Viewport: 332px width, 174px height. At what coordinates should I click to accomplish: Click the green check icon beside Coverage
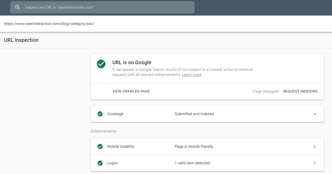100,114
